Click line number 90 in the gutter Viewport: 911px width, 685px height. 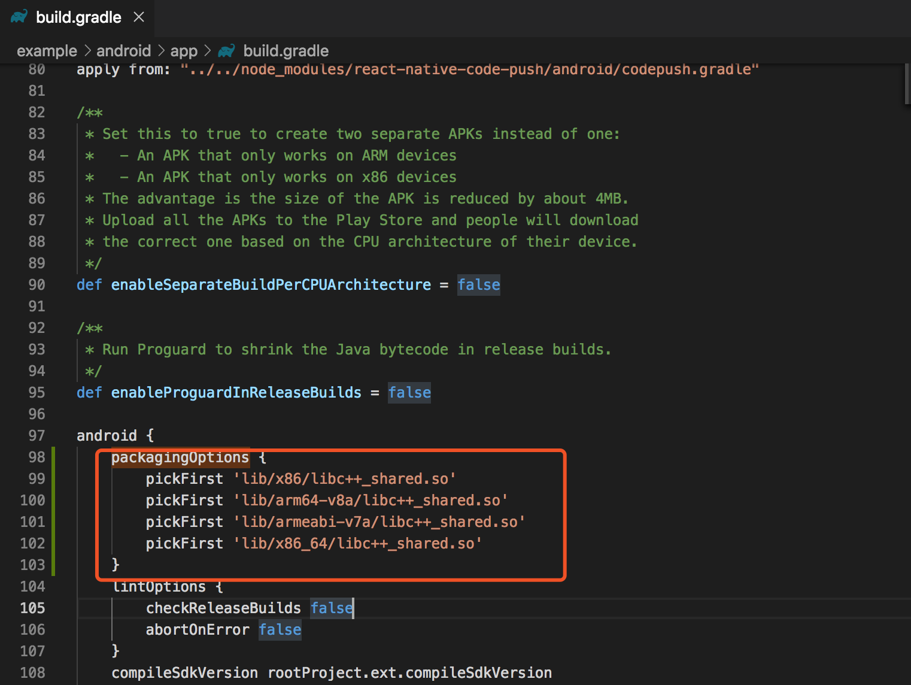click(x=36, y=284)
